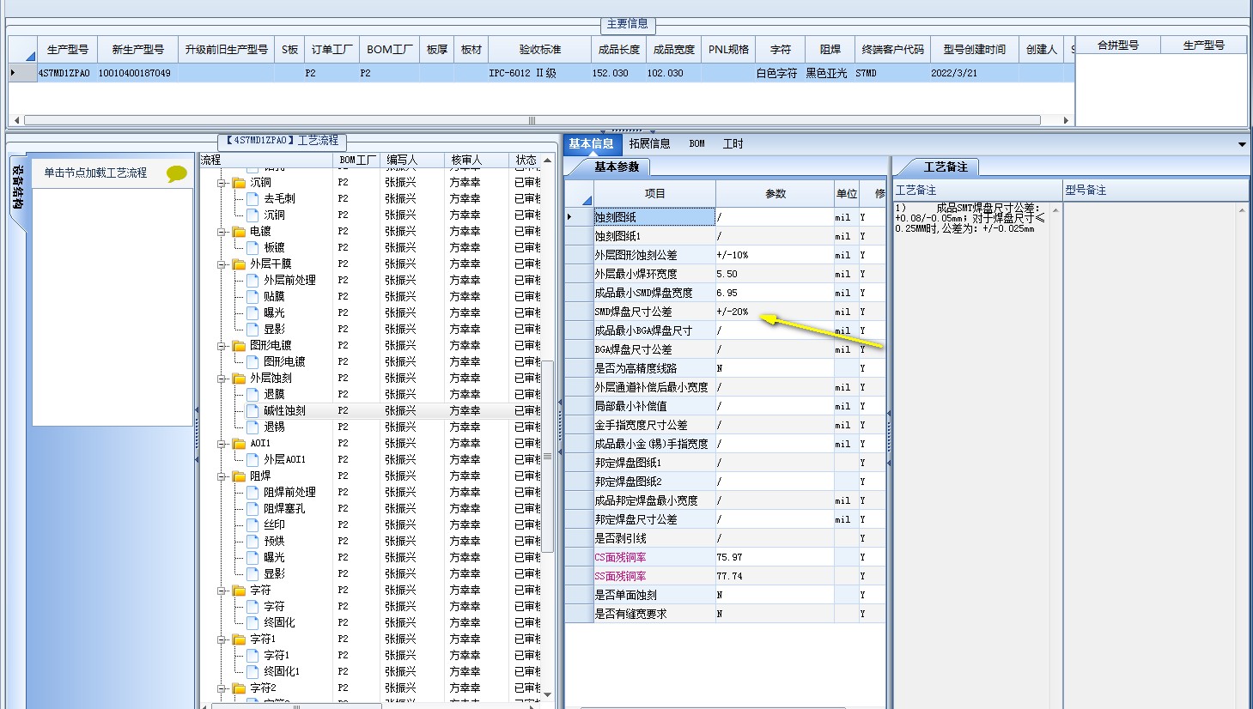Click the 字符1 folder icon
The image size is (1253, 709).
click(239, 639)
